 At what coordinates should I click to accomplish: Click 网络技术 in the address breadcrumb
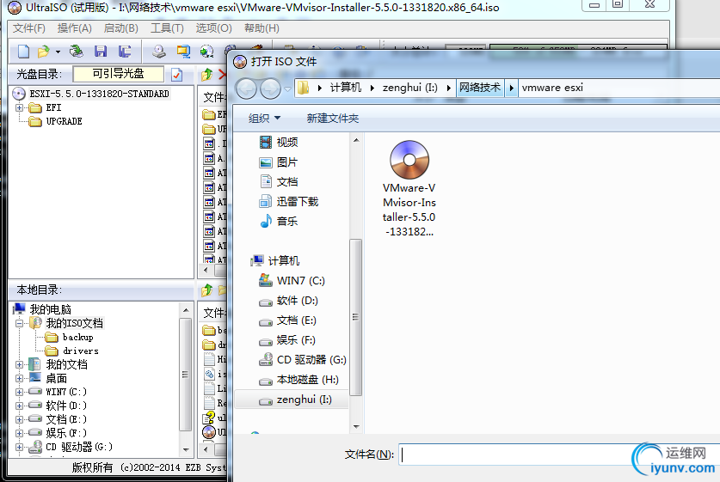[480, 88]
